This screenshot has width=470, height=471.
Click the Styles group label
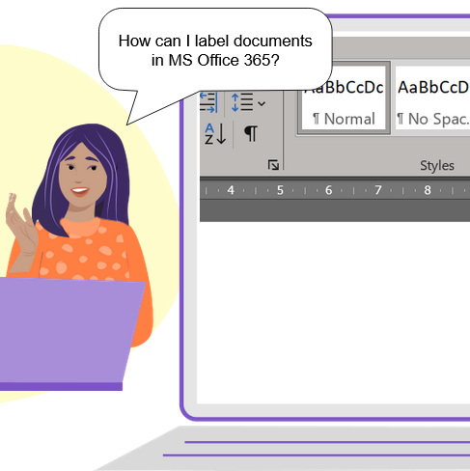pyautogui.click(x=437, y=165)
